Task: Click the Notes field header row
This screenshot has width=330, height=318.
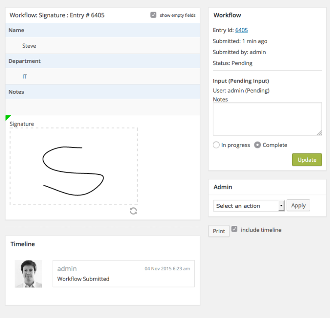Action: [x=102, y=92]
